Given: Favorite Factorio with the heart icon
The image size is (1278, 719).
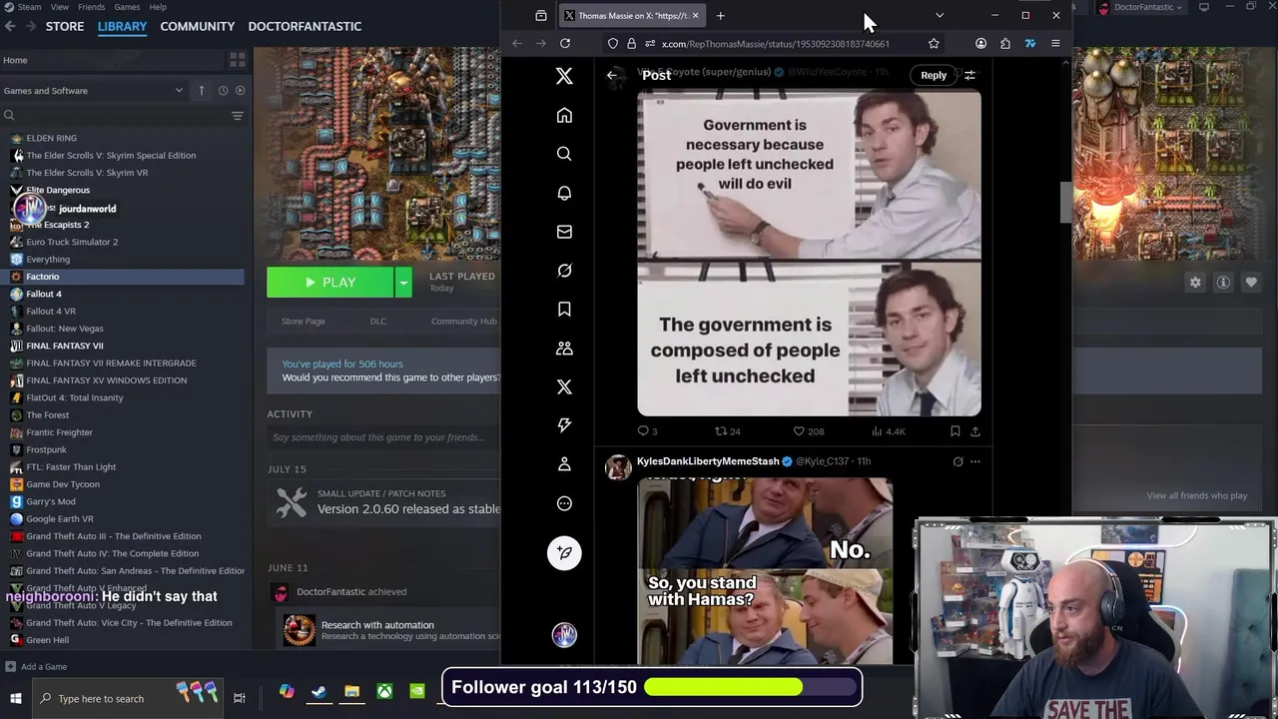Looking at the screenshot, I should point(1251,283).
